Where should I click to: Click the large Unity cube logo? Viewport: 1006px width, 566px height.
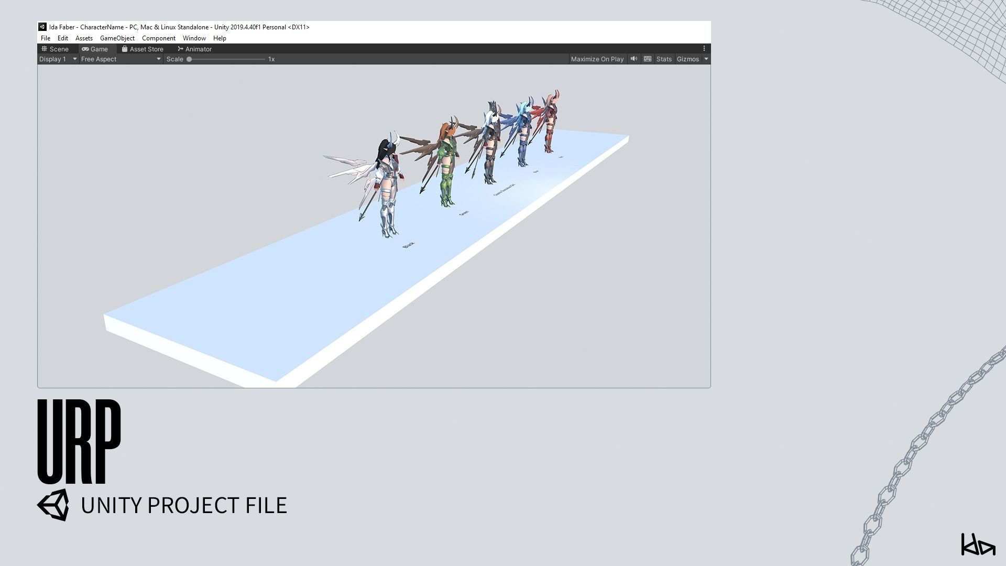53,505
